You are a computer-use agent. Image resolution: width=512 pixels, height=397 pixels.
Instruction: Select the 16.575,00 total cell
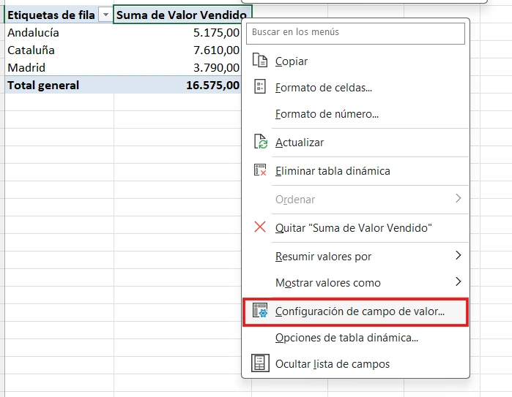click(x=178, y=85)
